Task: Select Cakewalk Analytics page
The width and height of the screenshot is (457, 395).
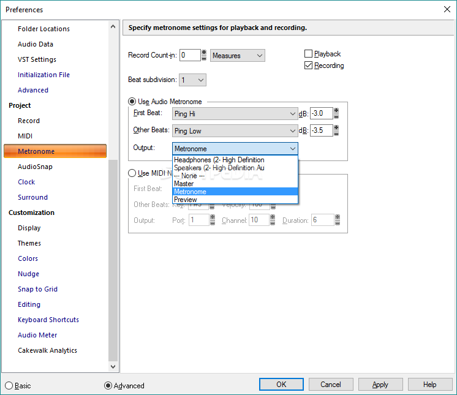Action: (x=47, y=350)
